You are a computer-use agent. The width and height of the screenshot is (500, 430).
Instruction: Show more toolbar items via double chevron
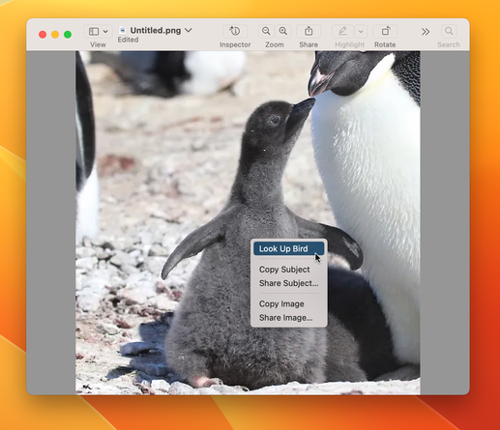click(x=426, y=32)
